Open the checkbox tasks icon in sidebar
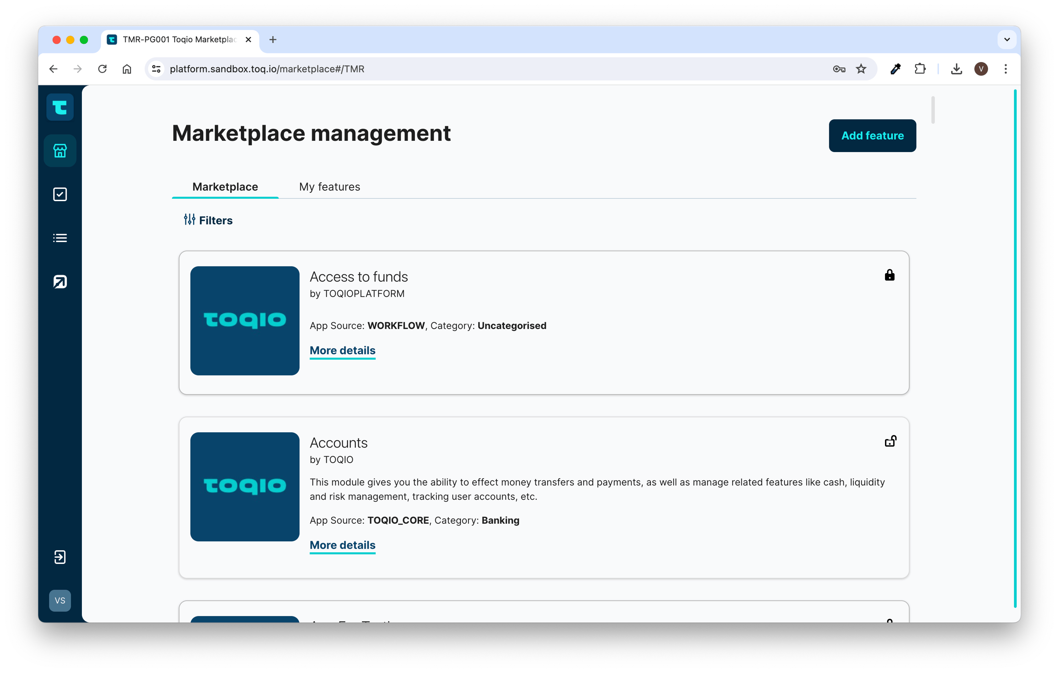Image resolution: width=1059 pixels, height=673 pixels. click(60, 194)
